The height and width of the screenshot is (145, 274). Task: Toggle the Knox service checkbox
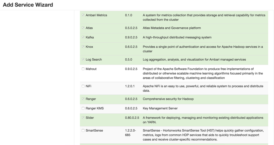click(x=83, y=47)
